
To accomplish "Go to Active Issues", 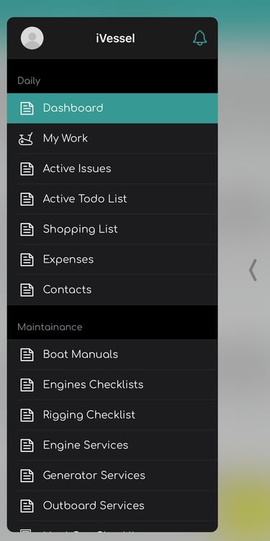I will [112, 169].
